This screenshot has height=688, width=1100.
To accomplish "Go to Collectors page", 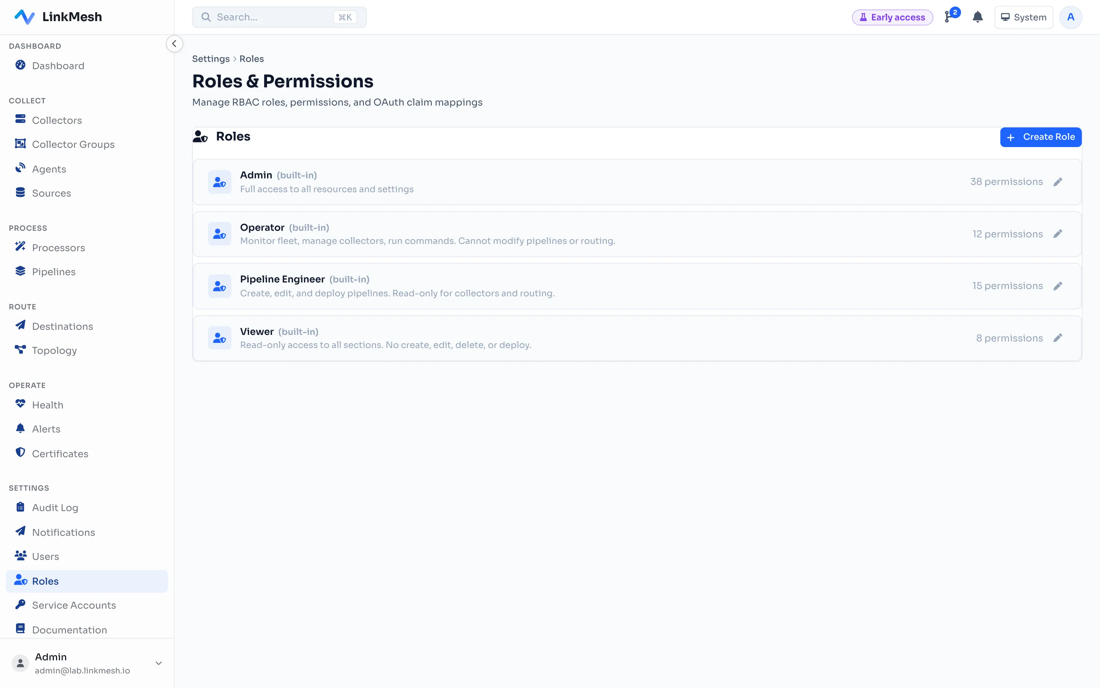I will tap(87, 120).
